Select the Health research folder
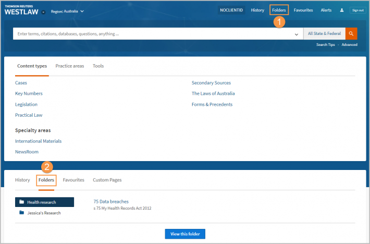The width and height of the screenshot is (370, 244). pos(44,202)
